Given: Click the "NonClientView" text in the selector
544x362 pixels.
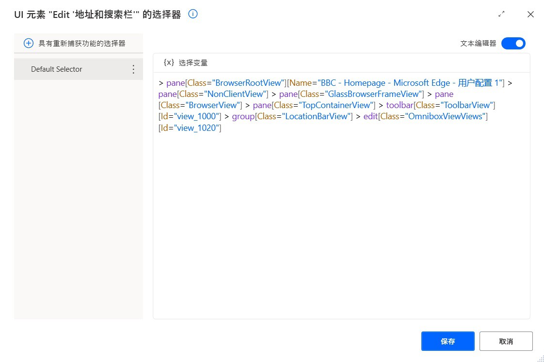Looking at the screenshot, I should pyautogui.click(x=235, y=94).
